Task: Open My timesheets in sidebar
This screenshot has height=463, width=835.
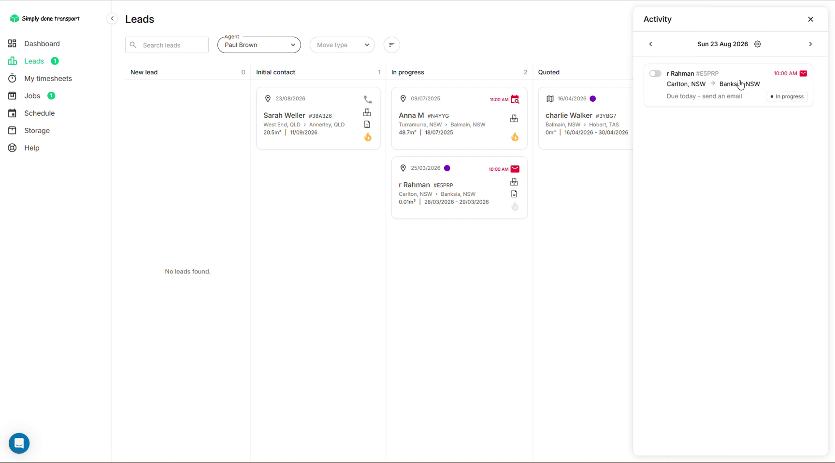Action: point(48,79)
